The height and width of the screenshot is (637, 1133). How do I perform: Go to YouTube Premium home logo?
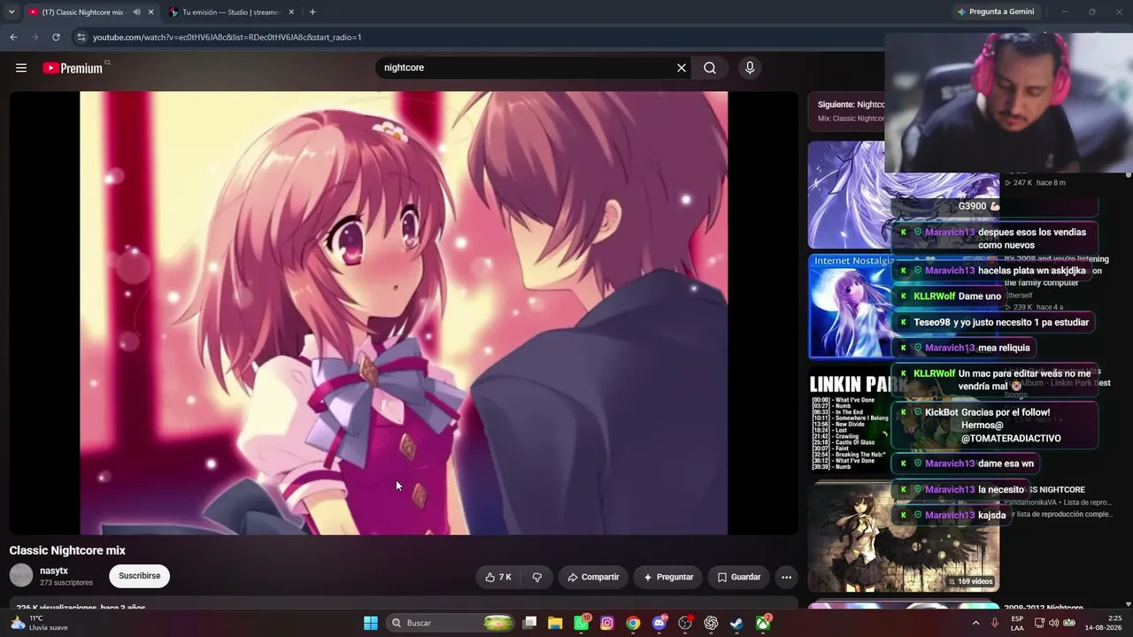[x=73, y=68]
